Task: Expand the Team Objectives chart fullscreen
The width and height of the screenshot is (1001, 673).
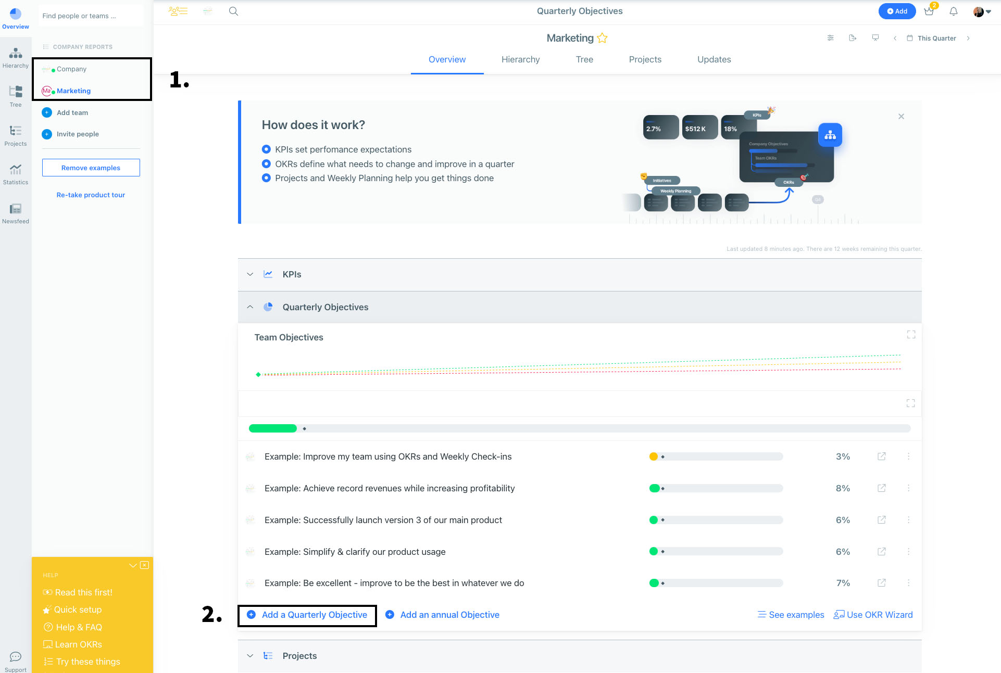Action: (911, 335)
